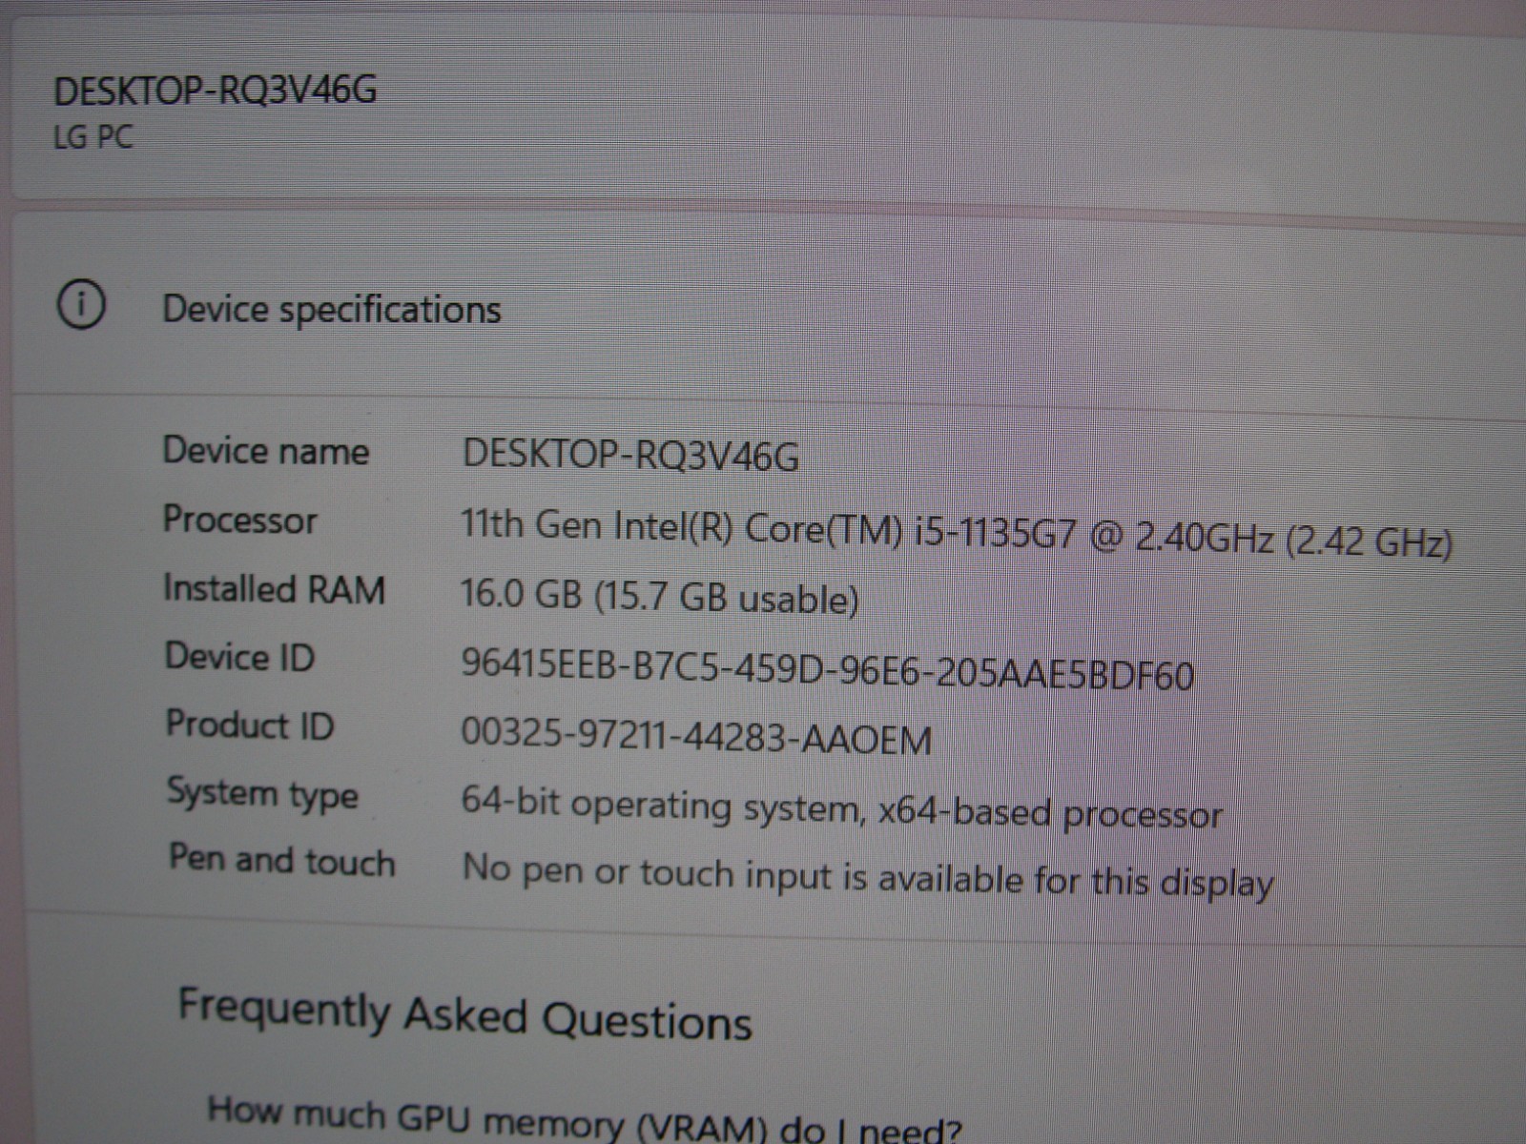Viewport: 1526px width, 1144px height.
Task: Select the DESKTOP-RQ3V46G title at top
Action: (215, 91)
